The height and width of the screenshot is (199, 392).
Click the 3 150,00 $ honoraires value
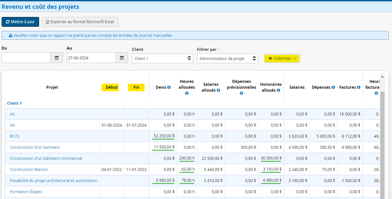(272, 169)
